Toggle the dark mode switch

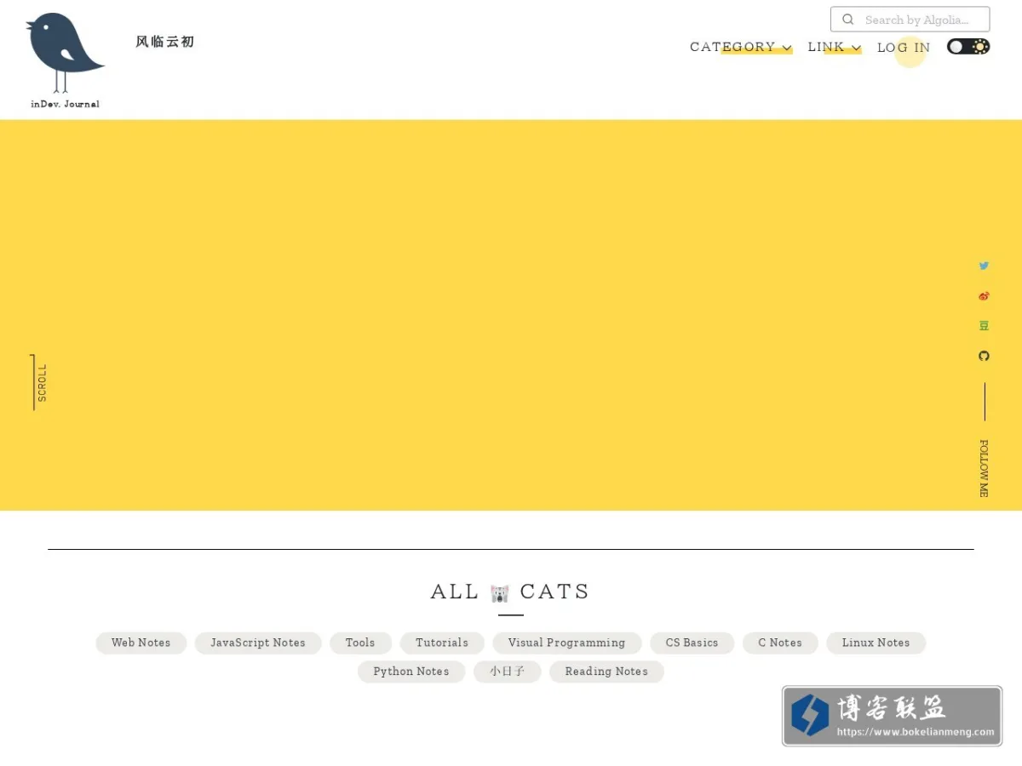pos(968,47)
